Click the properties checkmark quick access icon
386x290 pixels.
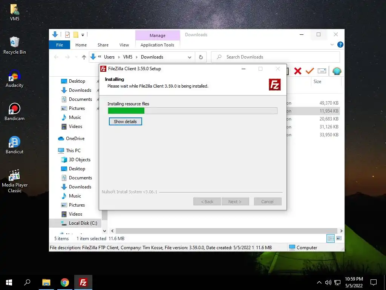(67, 35)
